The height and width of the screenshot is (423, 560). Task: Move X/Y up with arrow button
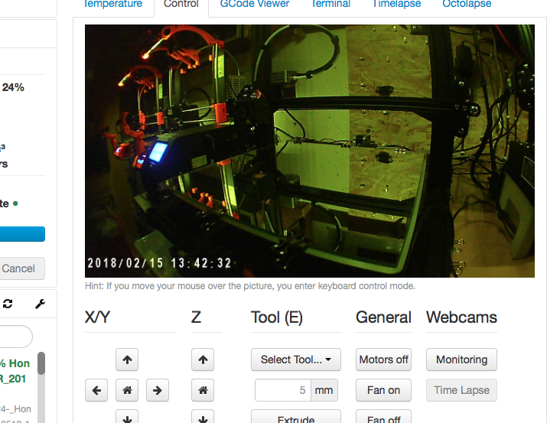click(x=127, y=360)
